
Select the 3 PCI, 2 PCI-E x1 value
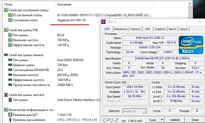coord(77,120)
